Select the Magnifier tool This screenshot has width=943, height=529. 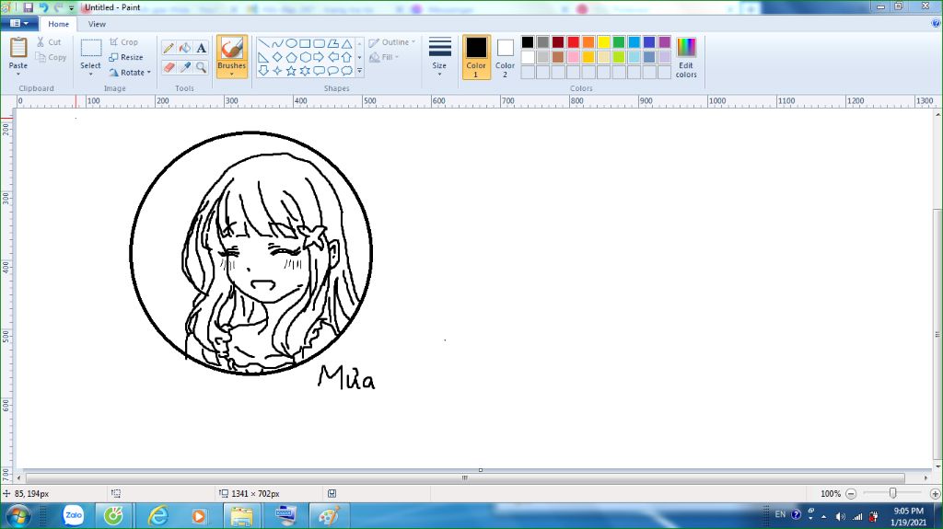click(202, 67)
